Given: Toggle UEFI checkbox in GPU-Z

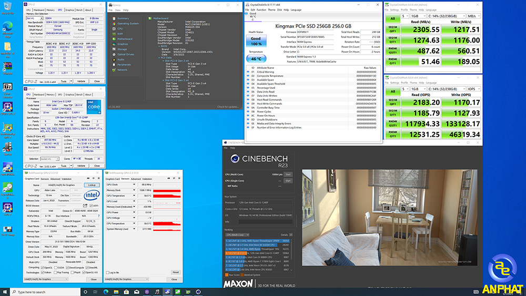Looking at the screenshot, I should 91,206.
